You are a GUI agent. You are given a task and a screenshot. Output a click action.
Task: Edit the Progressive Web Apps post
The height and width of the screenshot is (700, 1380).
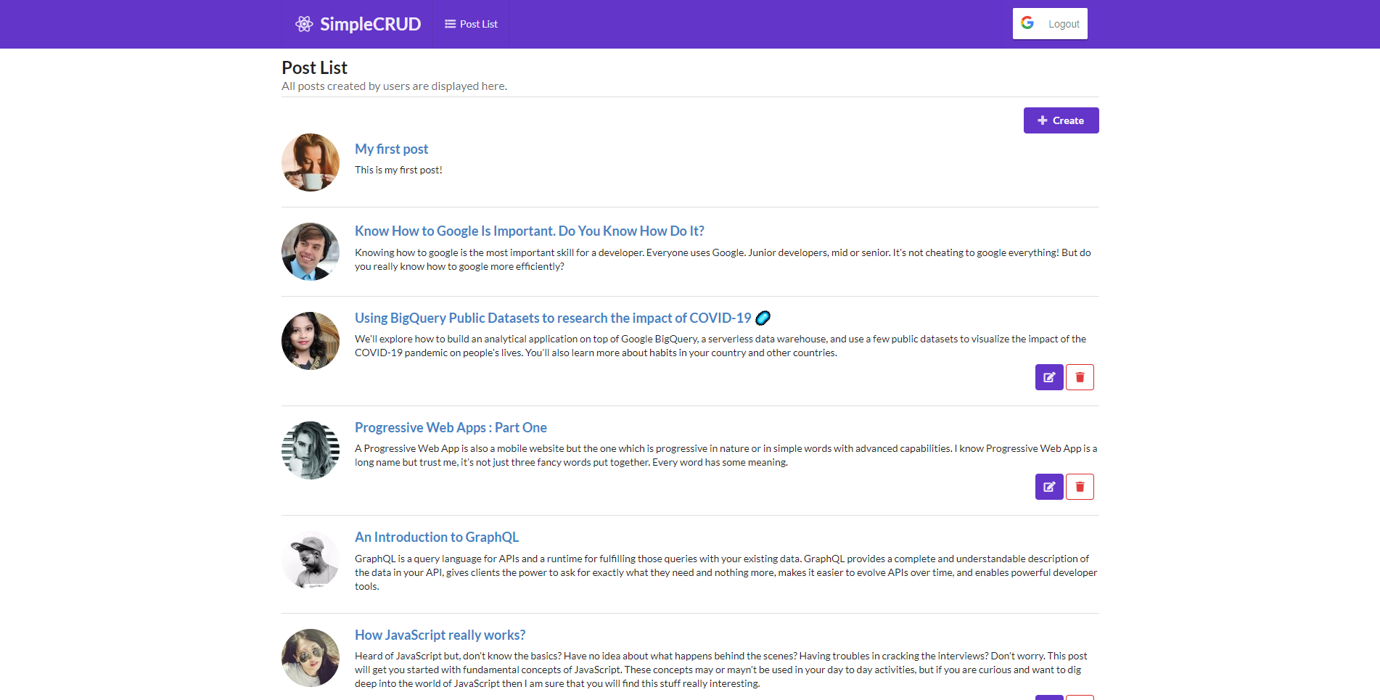pyautogui.click(x=1048, y=487)
